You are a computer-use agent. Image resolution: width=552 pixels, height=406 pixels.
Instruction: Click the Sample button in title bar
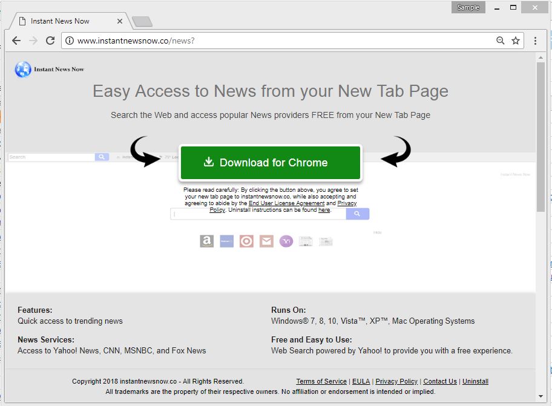(x=468, y=7)
